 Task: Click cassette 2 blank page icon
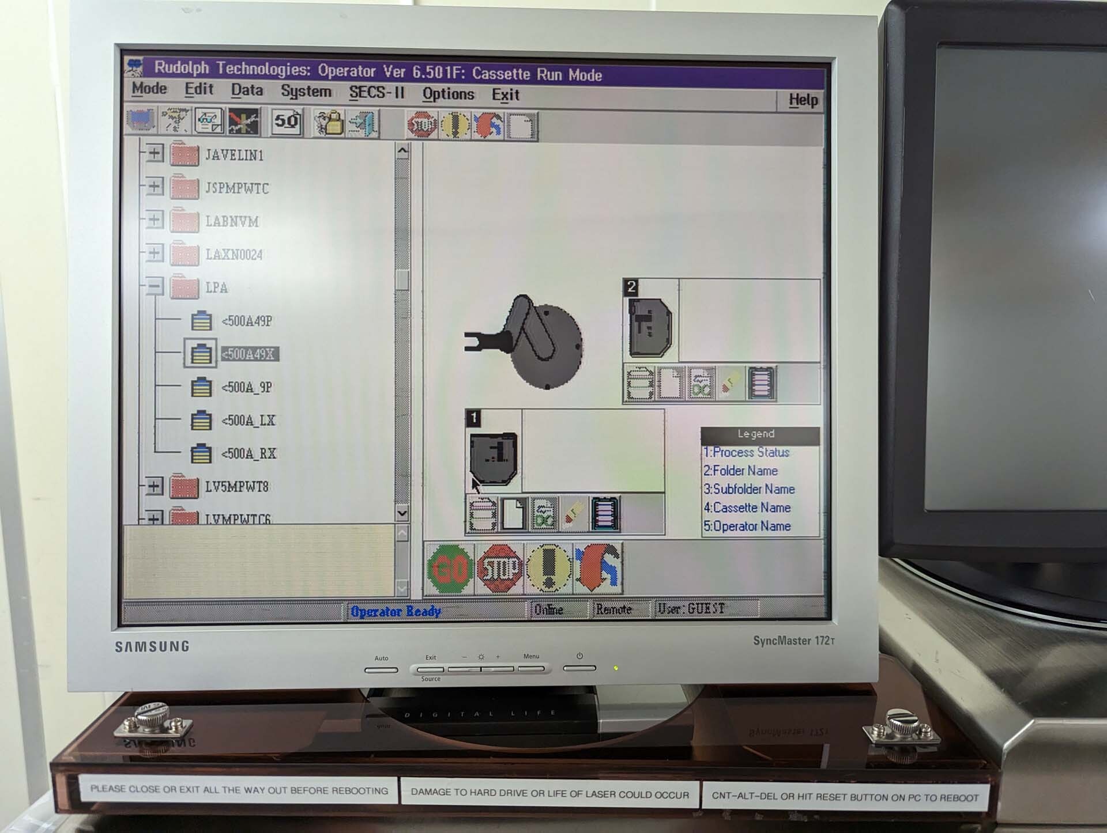[x=671, y=383]
